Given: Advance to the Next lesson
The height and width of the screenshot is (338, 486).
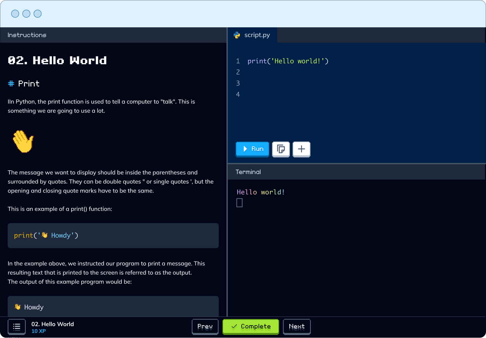Looking at the screenshot, I should [297, 327].
